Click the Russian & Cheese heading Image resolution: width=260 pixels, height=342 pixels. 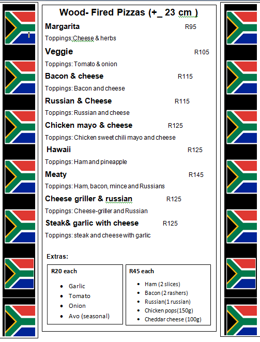tap(79, 101)
